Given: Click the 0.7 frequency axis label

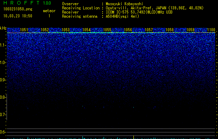Looking at the screenshot, I should pos(3,115).
